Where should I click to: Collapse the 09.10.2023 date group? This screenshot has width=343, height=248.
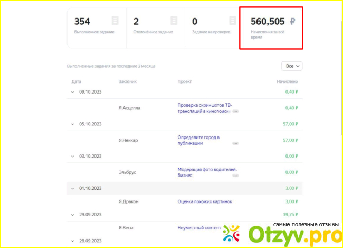point(73,91)
